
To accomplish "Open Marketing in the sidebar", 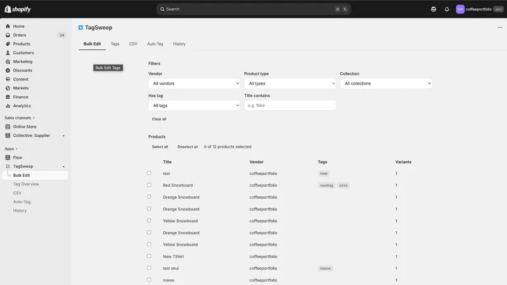I will click(23, 61).
